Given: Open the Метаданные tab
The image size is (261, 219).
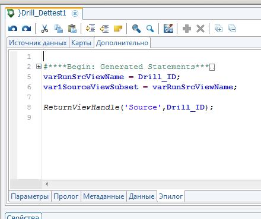Looking at the screenshot, I should [104, 196].
